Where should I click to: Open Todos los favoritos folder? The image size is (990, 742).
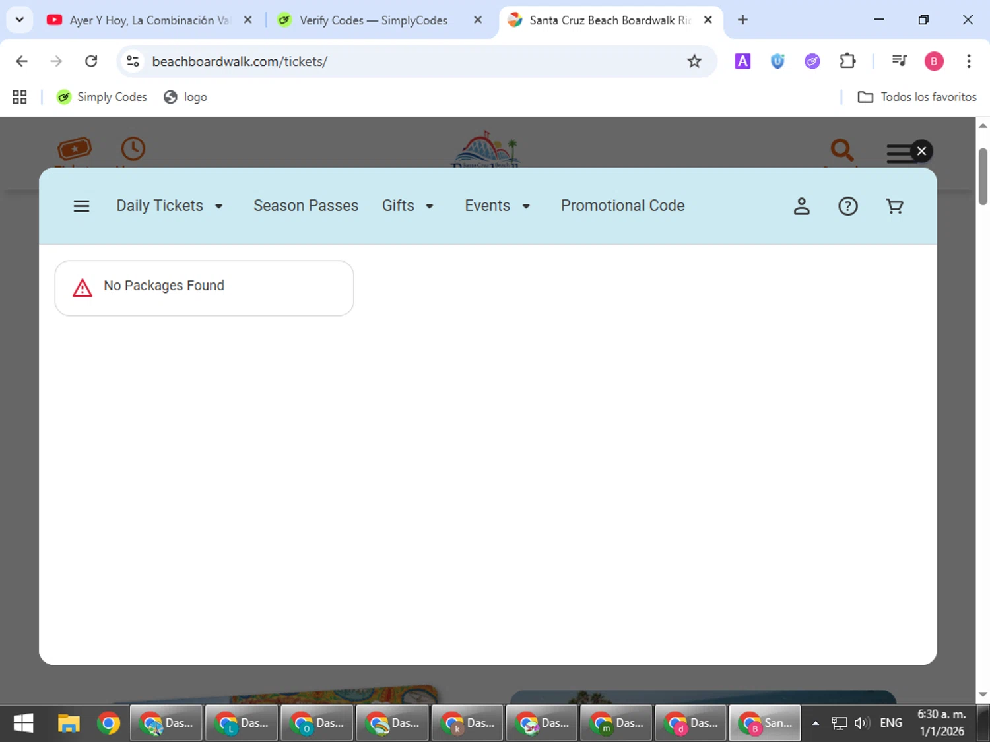[917, 97]
